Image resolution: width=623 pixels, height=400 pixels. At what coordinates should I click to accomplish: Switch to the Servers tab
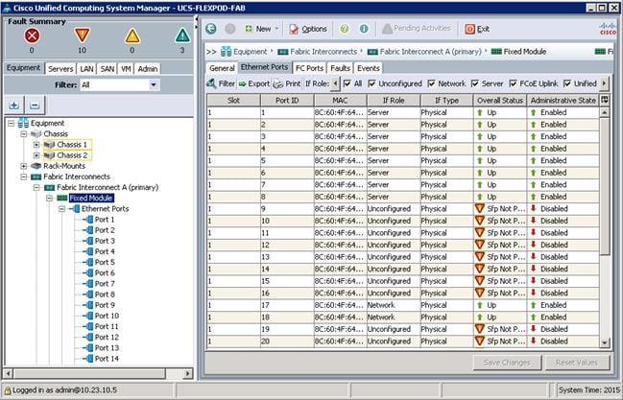pos(60,69)
